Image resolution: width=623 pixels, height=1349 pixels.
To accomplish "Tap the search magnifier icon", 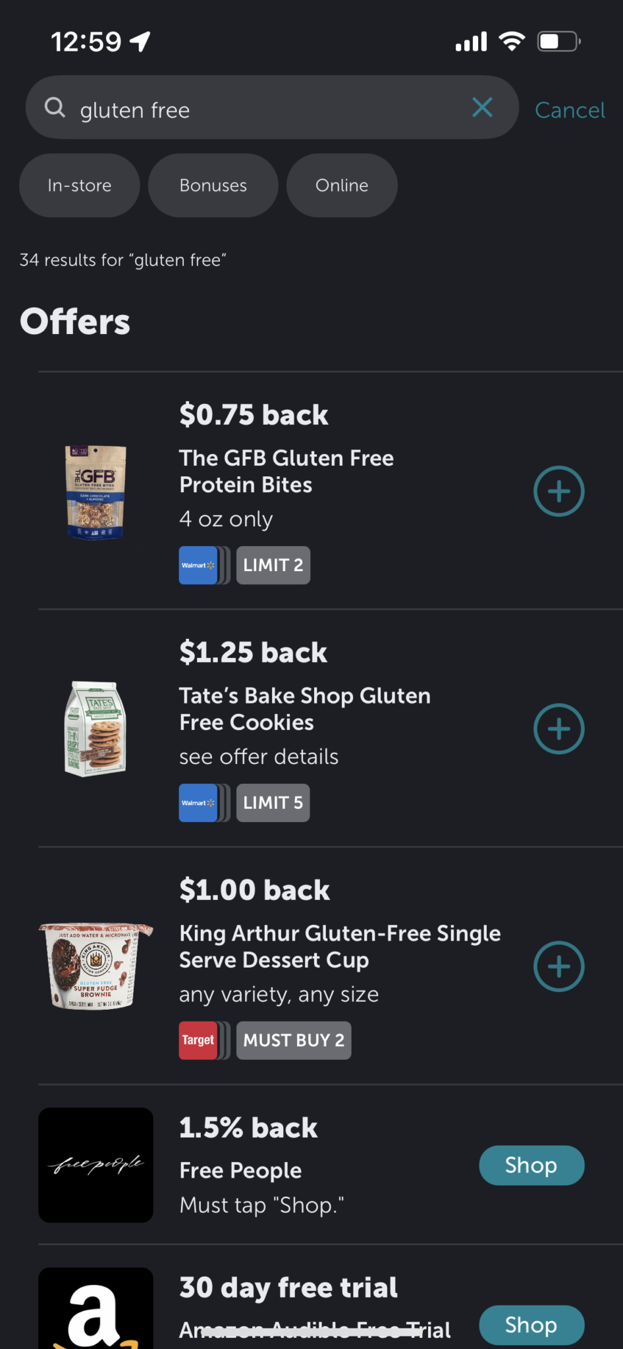I will click(x=55, y=107).
